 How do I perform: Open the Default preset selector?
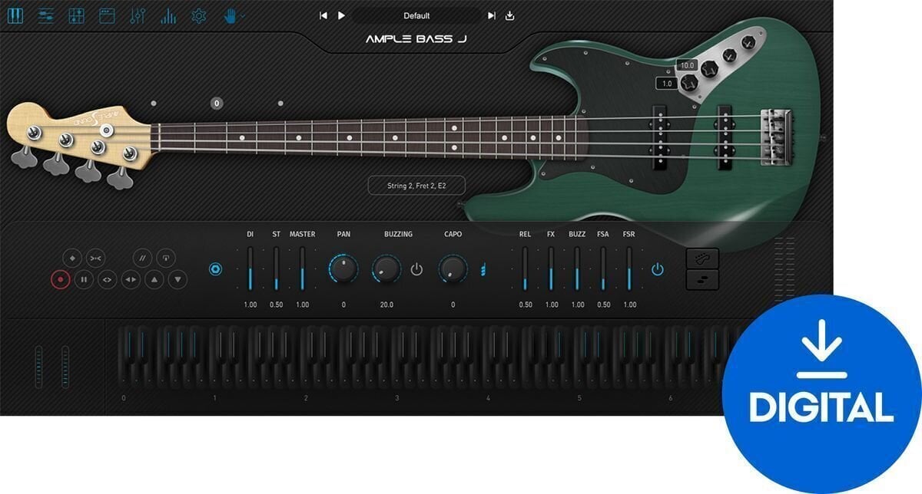tap(416, 15)
